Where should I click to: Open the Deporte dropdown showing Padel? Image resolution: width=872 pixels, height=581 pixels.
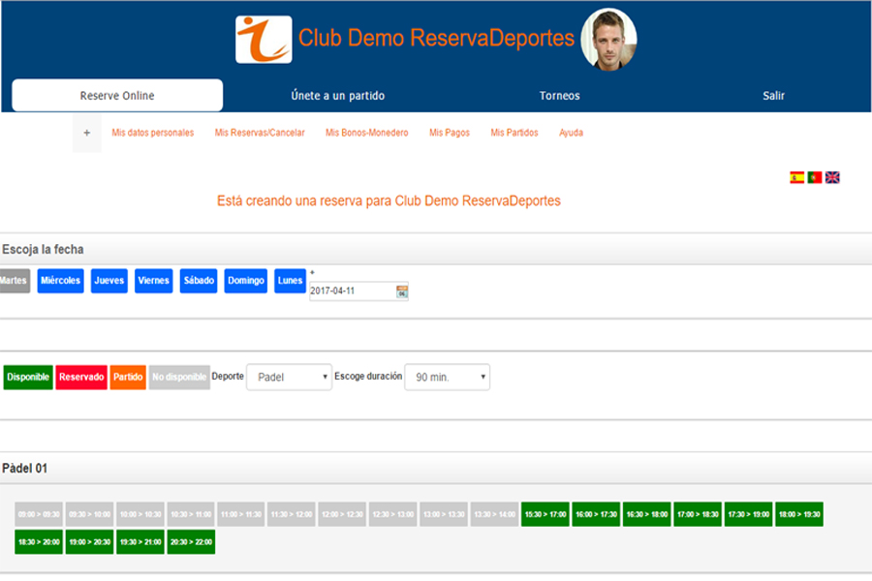pyautogui.click(x=289, y=377)
